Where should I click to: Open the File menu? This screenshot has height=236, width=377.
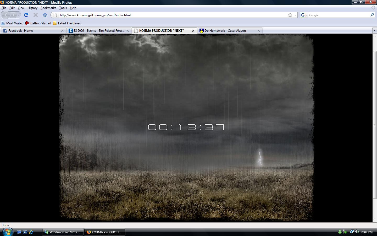click(4, 8)
